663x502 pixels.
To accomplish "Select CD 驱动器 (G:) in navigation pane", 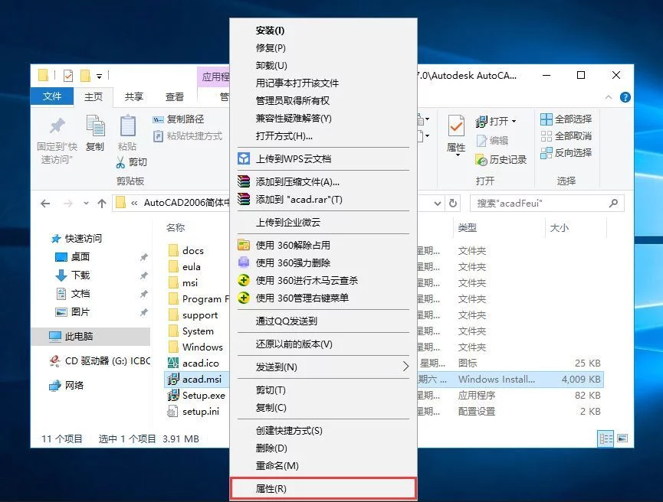I will [x=100, y=361].
